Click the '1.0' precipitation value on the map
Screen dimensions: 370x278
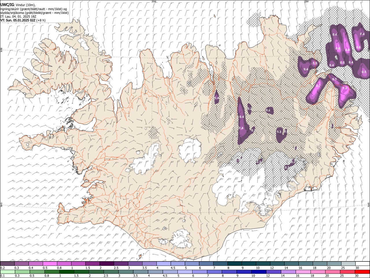tap(345, 88)
